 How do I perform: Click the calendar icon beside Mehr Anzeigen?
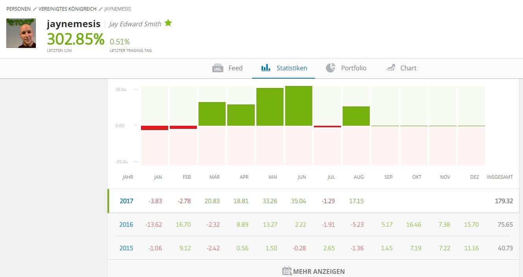tap(287, 271)
